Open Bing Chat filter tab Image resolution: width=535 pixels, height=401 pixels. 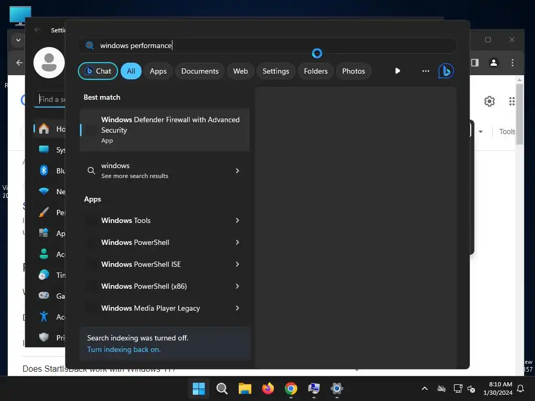[98, 71]
